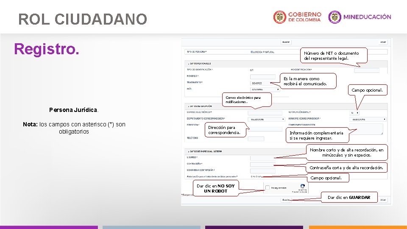407x229 pixels.
Task: Click the Volver button below the form
Action: [x=383, y=200]
